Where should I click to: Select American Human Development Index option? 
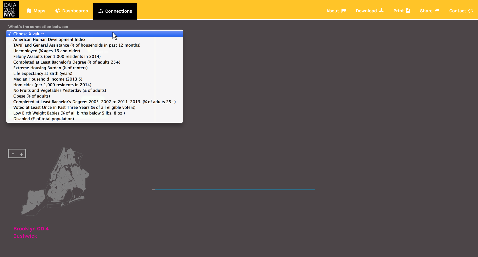pyautogui.click(x=95, y=40)
